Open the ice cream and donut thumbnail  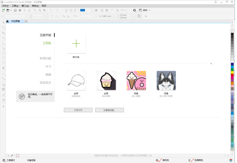click(x=136, y=80)
